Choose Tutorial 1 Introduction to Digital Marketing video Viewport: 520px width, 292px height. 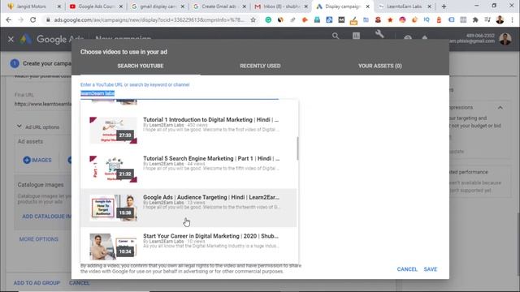tap(188, 131)
